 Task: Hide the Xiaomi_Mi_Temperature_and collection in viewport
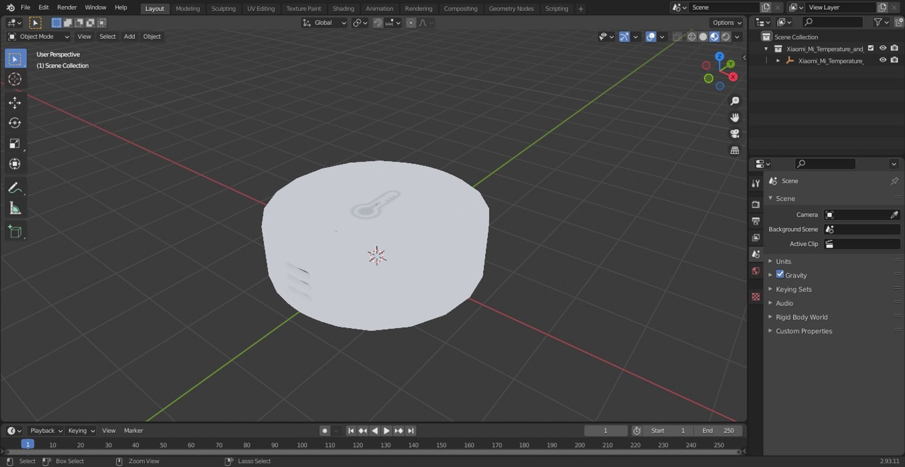pos(883,48)
